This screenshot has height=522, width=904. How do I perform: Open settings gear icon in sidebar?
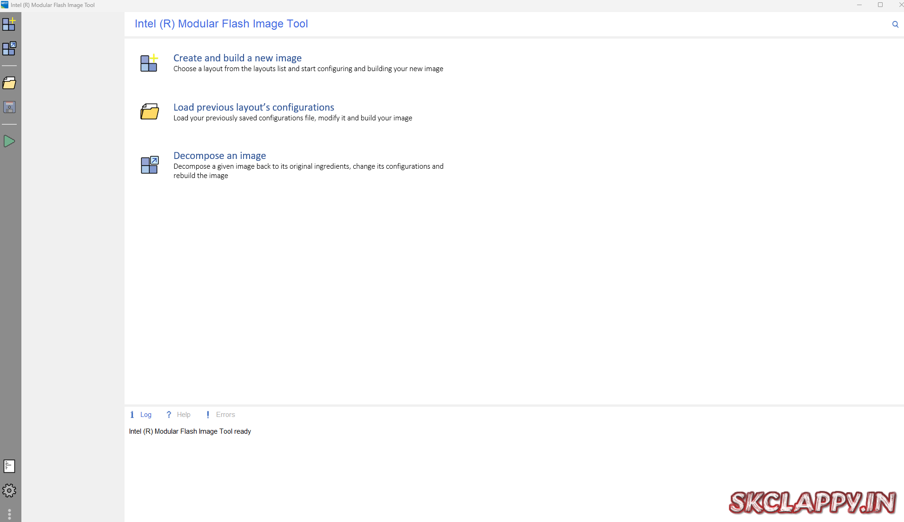tap(9, 490)
